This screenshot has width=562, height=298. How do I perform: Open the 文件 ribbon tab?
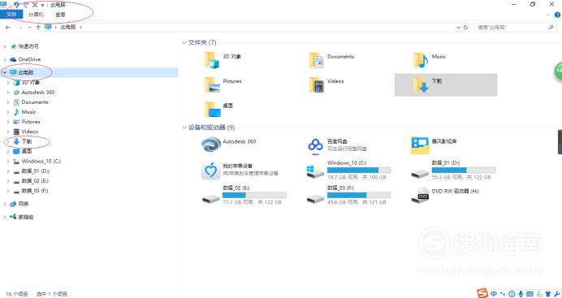(x=11, y=15)
